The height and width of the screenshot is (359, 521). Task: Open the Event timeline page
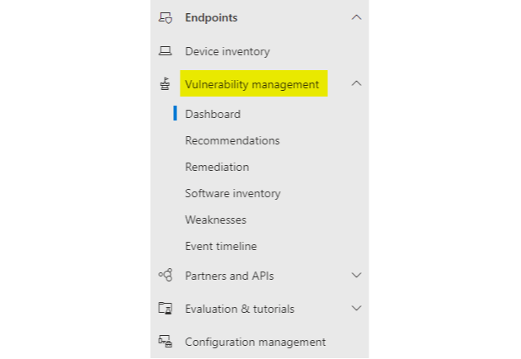pyautogui.click(x=221, y=246)
